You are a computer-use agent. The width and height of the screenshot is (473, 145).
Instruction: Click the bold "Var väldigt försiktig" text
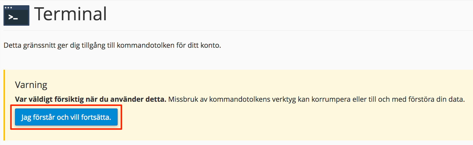49,99
